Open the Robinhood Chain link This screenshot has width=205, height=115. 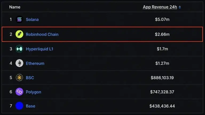tap(42, 34)
